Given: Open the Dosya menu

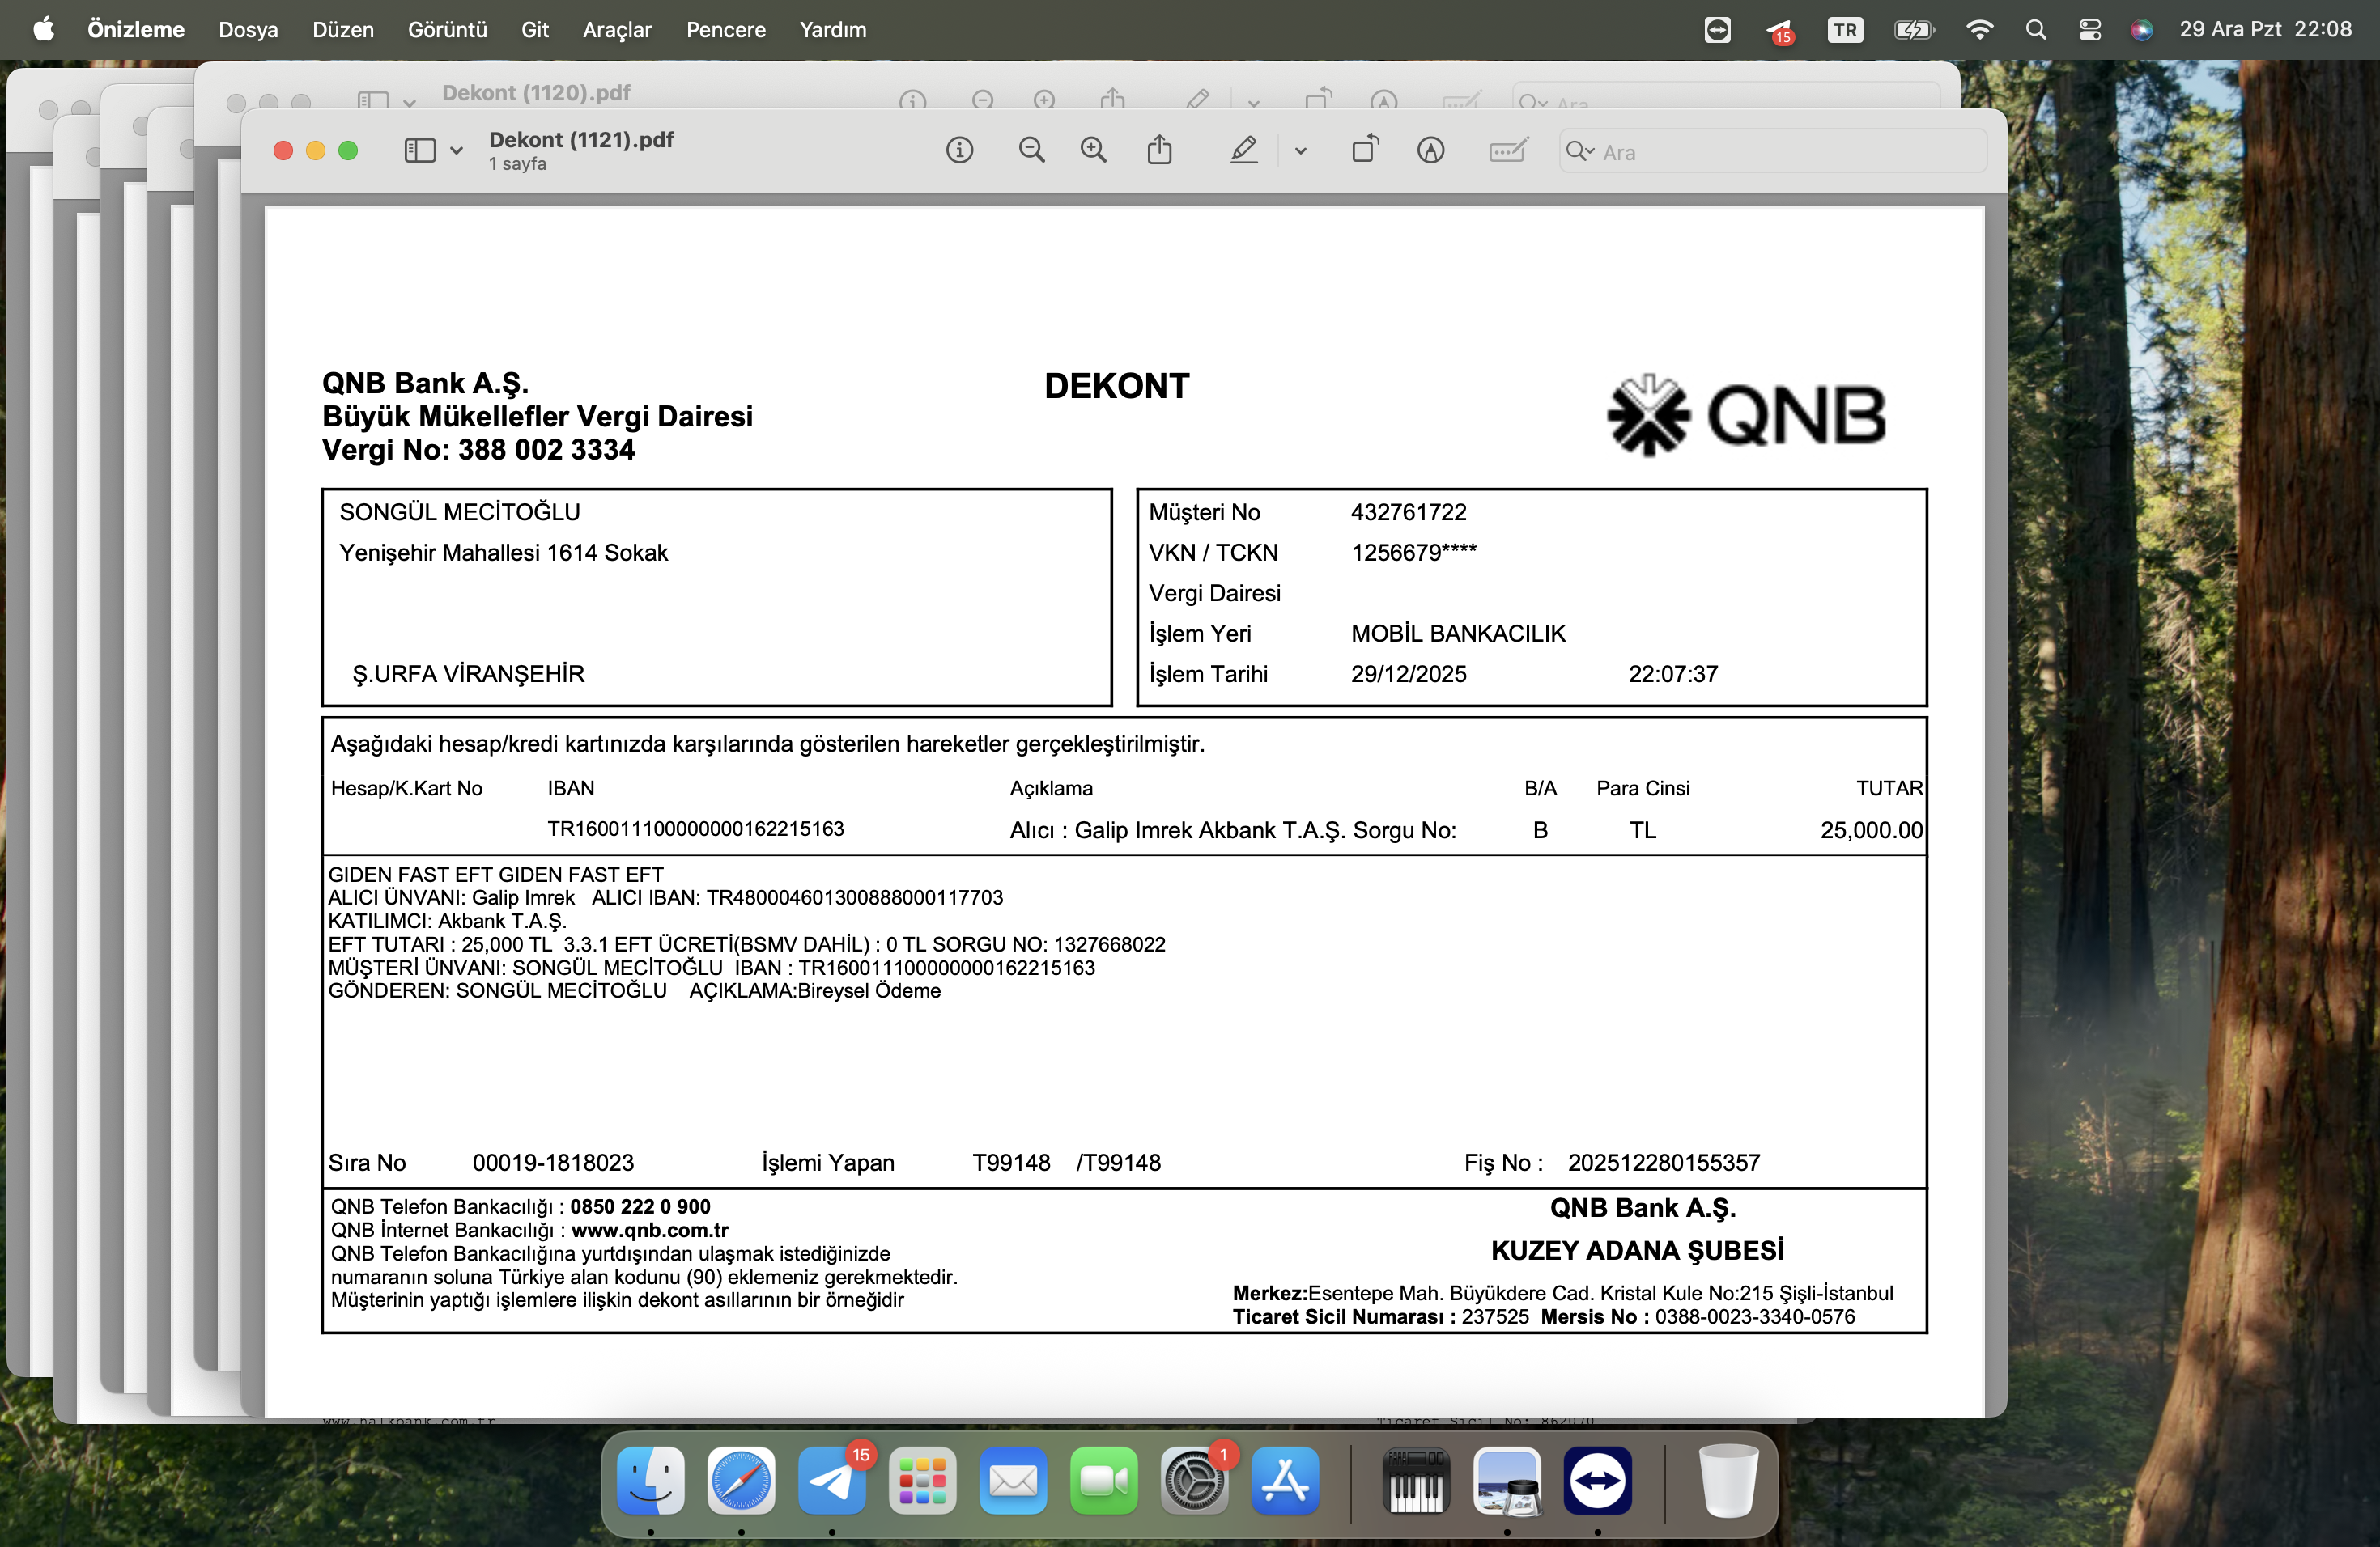Looking at the screenshot, I should tap(248, 30).
